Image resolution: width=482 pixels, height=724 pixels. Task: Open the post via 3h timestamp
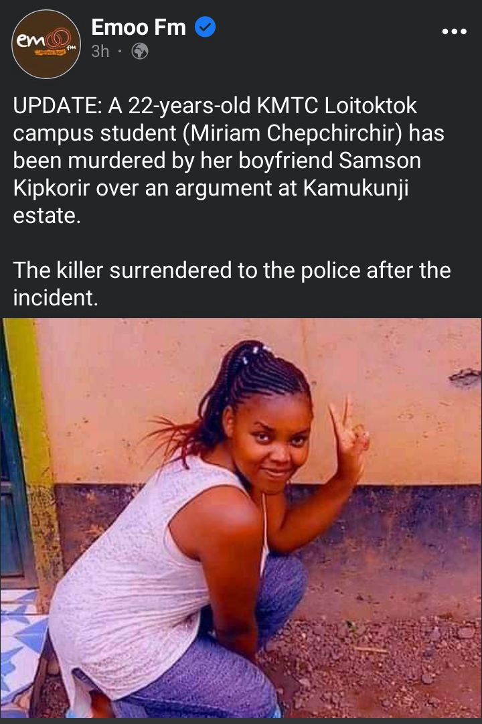100,52
